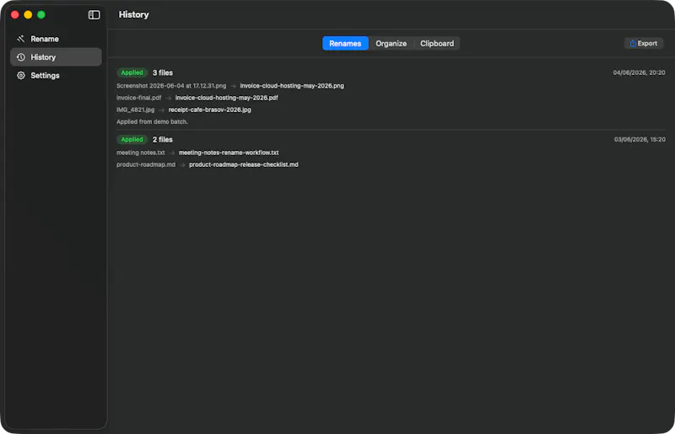The height and width of the screenshot is (434, 675).
Task: Click original name IMG_4821.jpg
Action: pyautogui.click(x=135, y=110)
